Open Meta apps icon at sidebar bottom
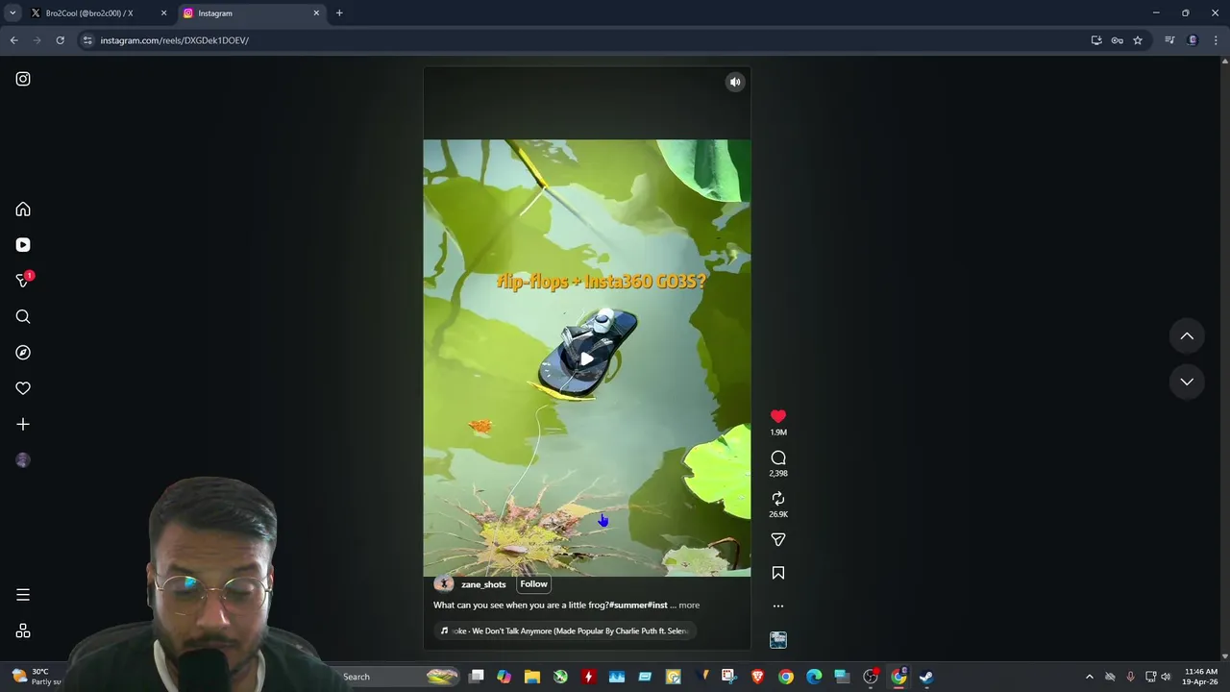 pos(23,630)
